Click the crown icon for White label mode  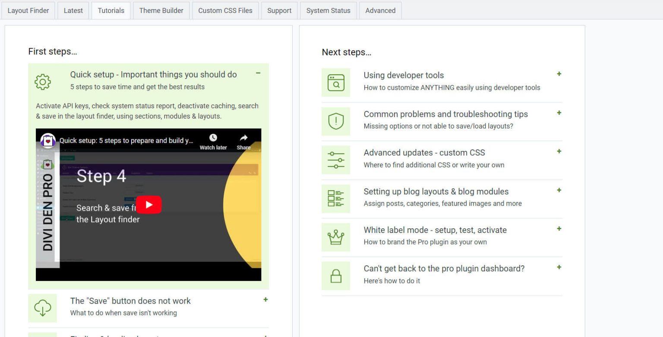(x=336, y=237)
